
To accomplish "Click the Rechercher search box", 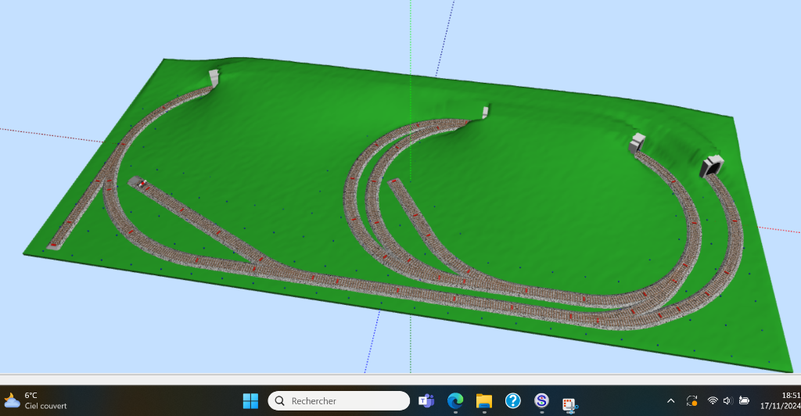I will (x=339, y=400).
